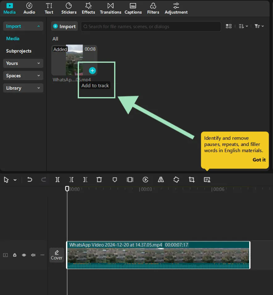Image resolution: width=273 pixels, height=295 pixels.
Task: Switch to the Transitions tab
Action: pos(110,8)
